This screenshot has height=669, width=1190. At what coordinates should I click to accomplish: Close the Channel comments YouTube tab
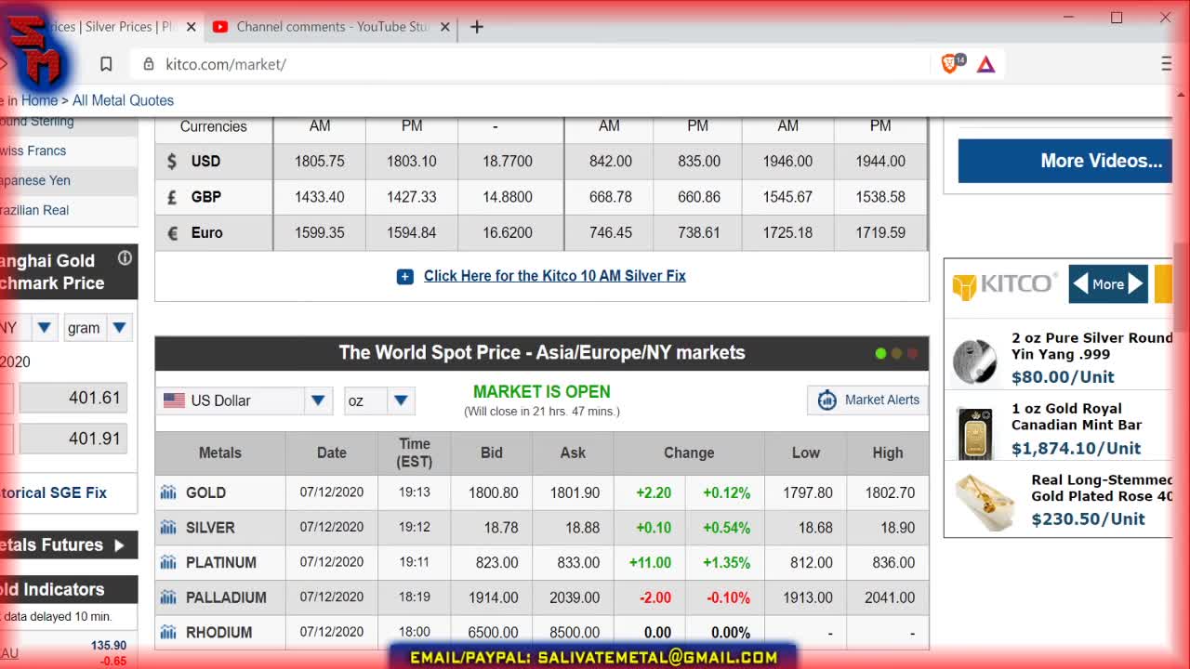point(445,27)
